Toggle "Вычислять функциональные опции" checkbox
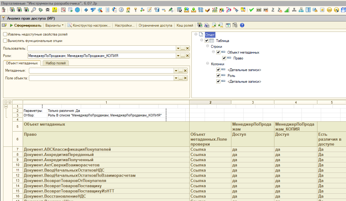Viewport: 346px width, 201px height. point(5,40)
